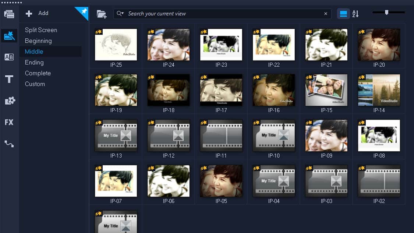The width and height of the screenshot is (414, 233).
Task: Select the IP-06 template thumbnail
Action: [x=169, y=181]
